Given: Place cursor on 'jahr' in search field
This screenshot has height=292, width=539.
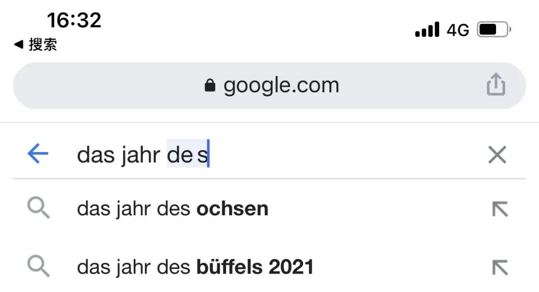Looking at the screenshot, I should (140, 155).
